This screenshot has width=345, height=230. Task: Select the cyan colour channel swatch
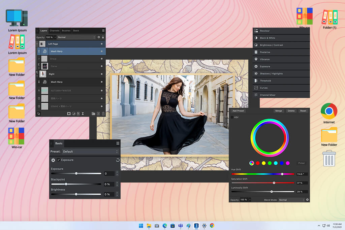276,163
